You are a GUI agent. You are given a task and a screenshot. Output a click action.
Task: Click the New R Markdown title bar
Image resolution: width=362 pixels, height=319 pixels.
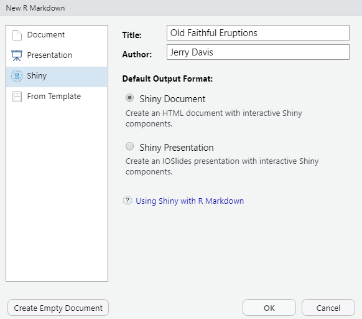(181, 8)
